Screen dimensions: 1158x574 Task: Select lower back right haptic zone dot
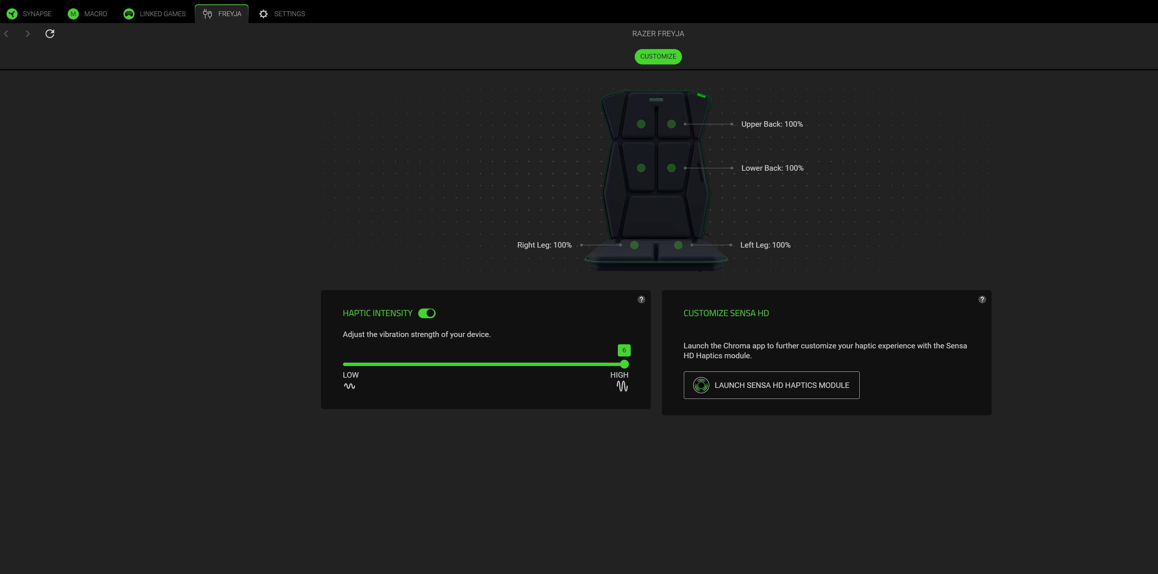pos(671,168)
